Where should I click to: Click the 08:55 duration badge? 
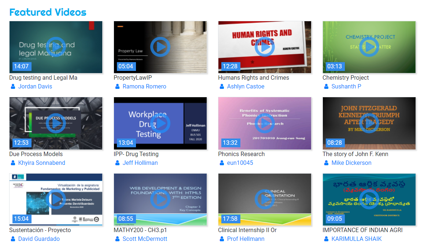126,219
